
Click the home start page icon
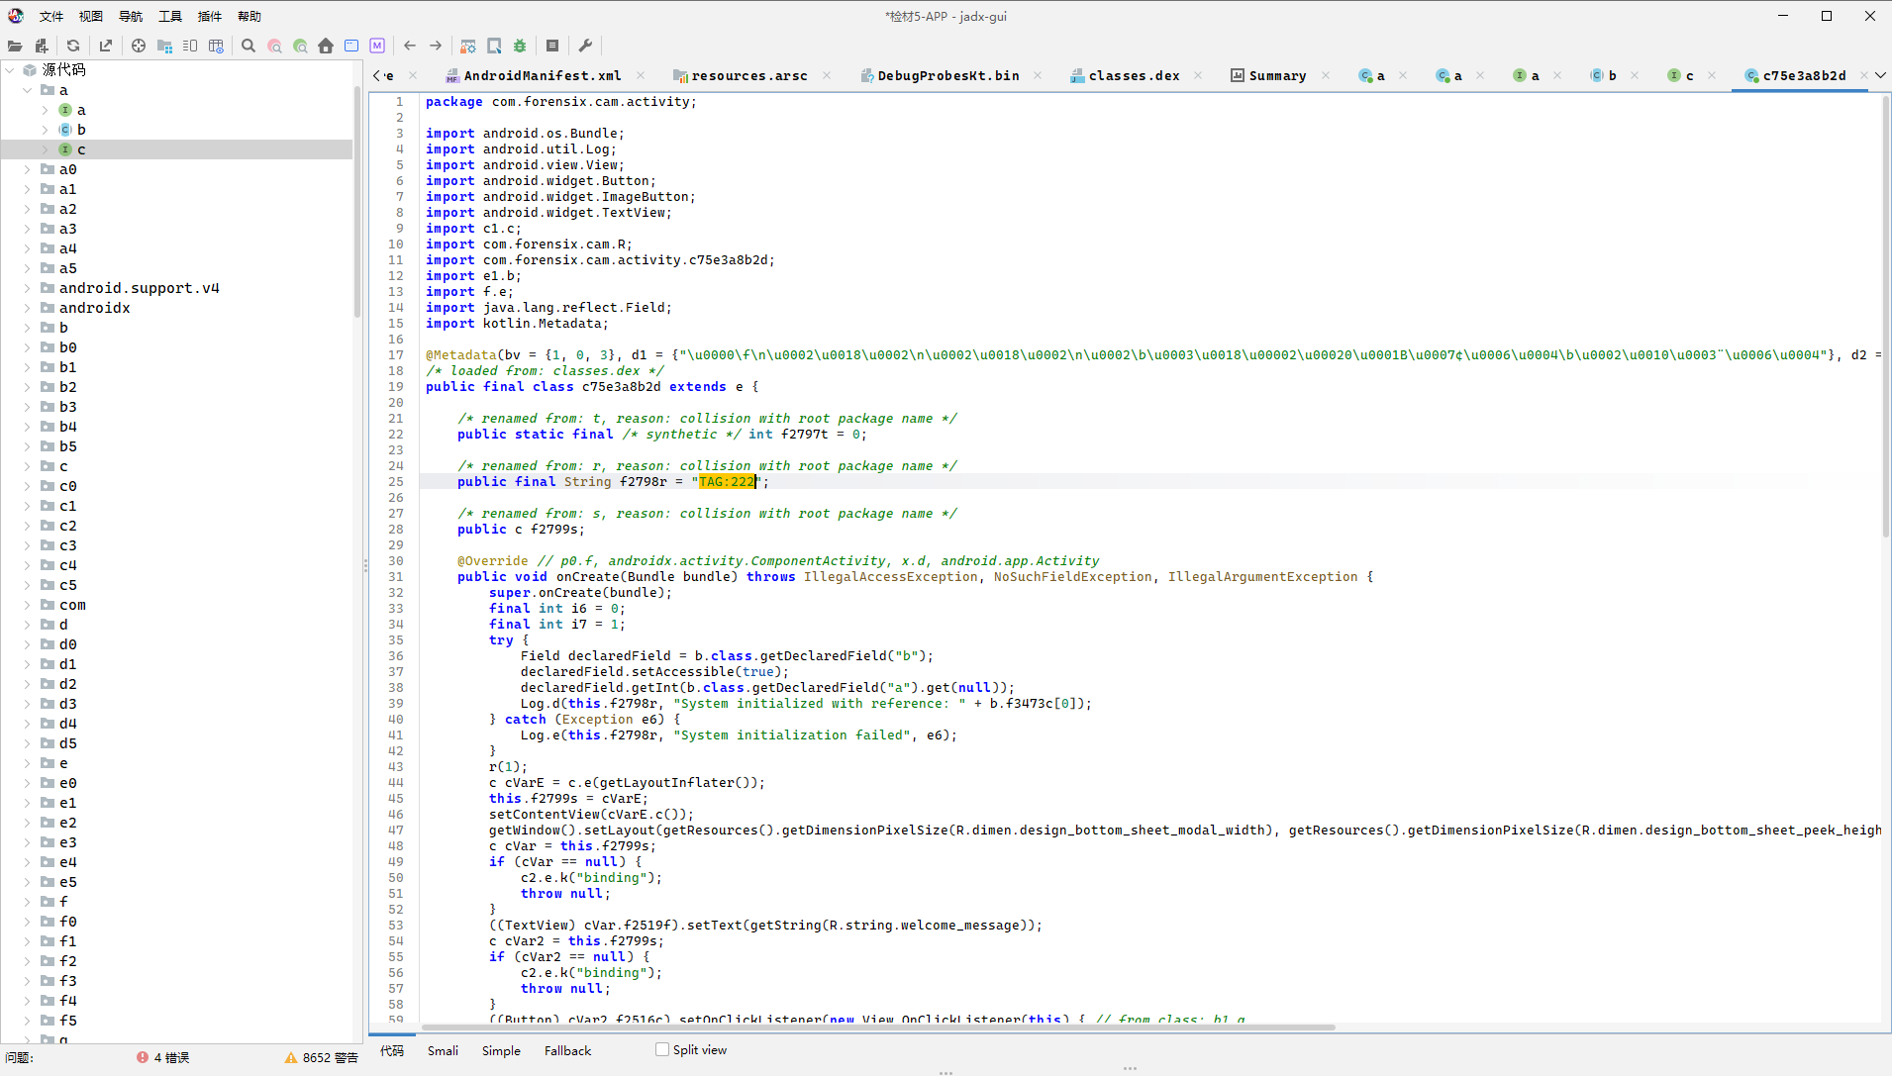(x=326, y=46)
